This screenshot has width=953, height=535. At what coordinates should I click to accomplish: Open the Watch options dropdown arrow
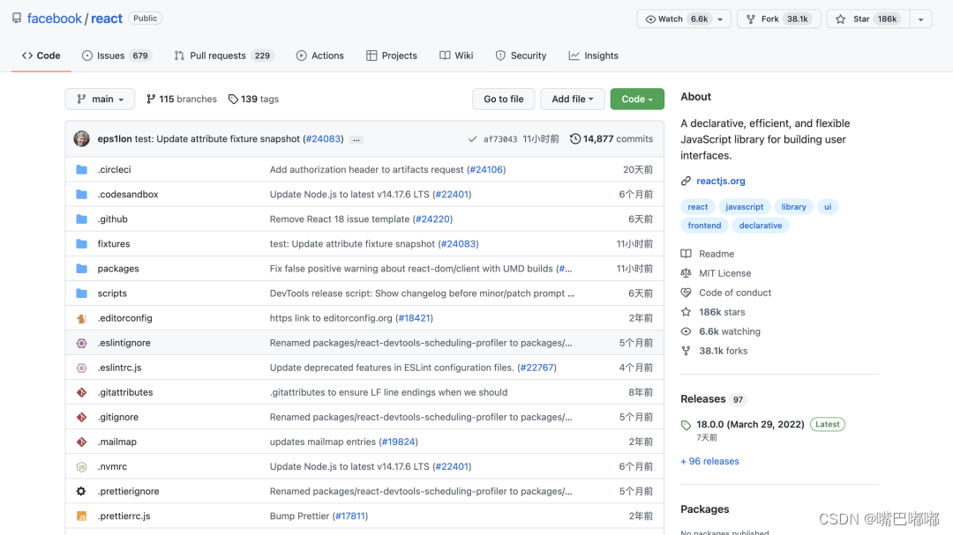[721, 19]
